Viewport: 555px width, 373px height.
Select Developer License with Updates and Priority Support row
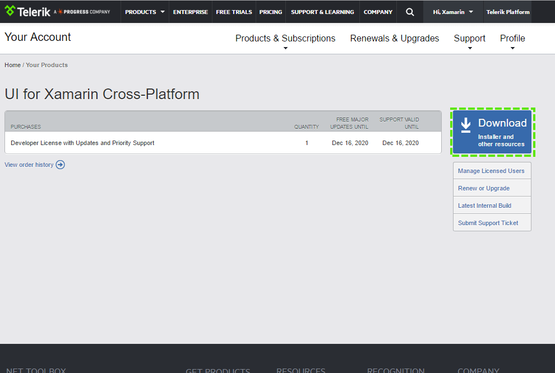tap(223, 143)
